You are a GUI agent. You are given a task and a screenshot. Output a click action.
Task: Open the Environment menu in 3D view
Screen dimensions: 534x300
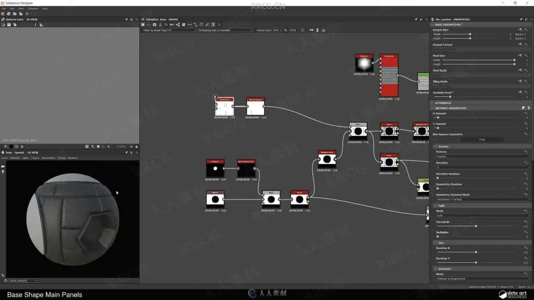click(x=48, y=158)
